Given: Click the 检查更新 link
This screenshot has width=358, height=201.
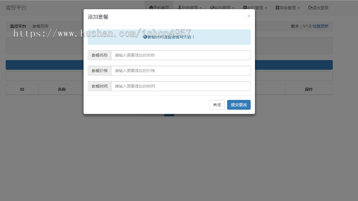Looking at the screenshot, I should [x=320, y=26].
